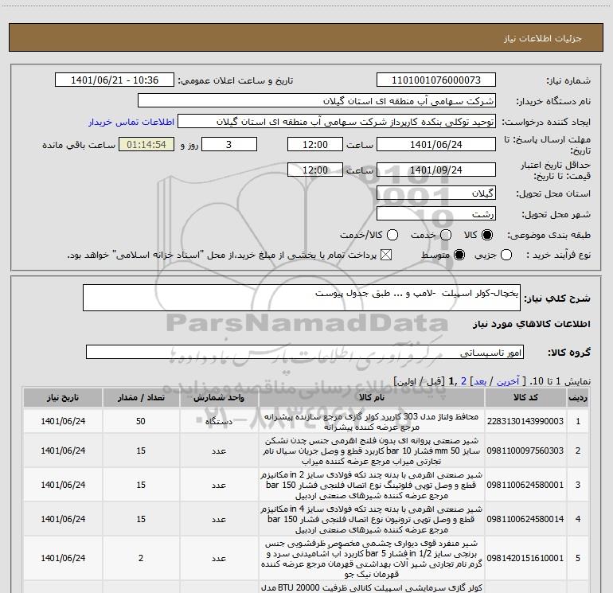Click item code 0981100097560303
This screenshot has width=613, height=593.
coord(525,451)
